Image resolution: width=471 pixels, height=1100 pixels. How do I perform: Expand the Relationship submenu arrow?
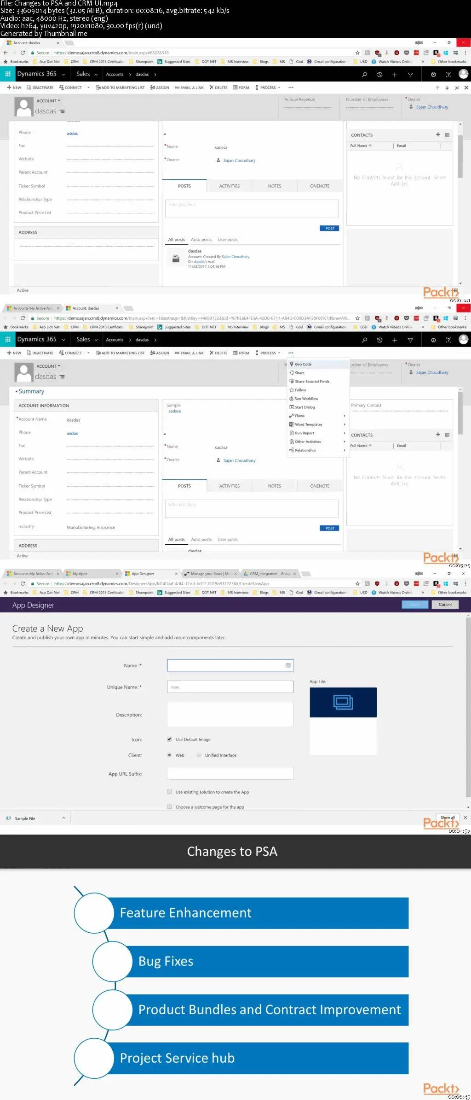click(345, 450)
